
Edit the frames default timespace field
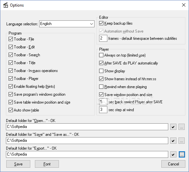click(x=103, y=38)
